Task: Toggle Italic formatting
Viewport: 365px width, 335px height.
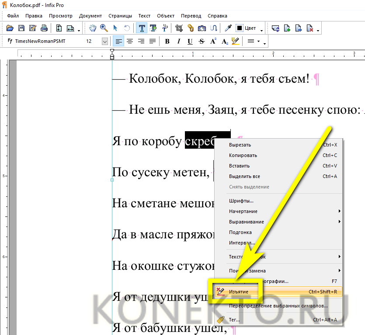Action: point(179,42)
